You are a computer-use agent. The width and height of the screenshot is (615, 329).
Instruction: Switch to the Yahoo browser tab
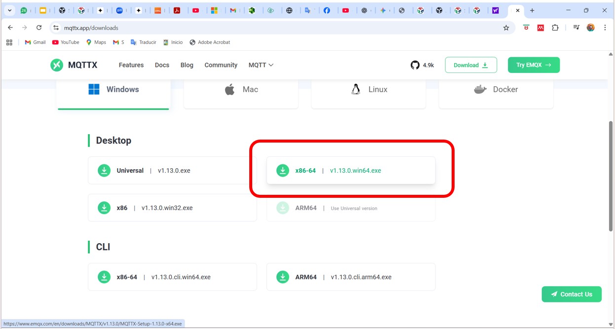pyautogui.click(x=496, y=10)
